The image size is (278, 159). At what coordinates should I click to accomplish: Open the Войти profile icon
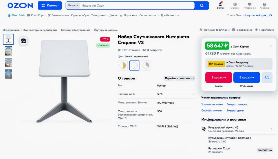(x=220, y=4)
